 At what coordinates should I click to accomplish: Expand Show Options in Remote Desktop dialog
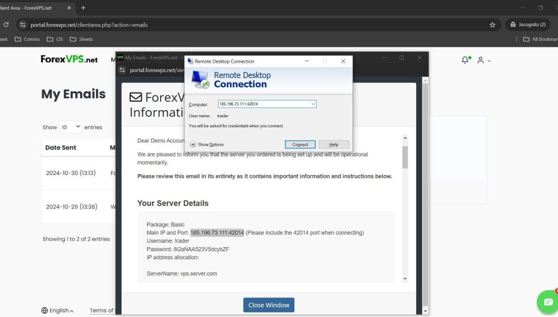coord(207,144)
